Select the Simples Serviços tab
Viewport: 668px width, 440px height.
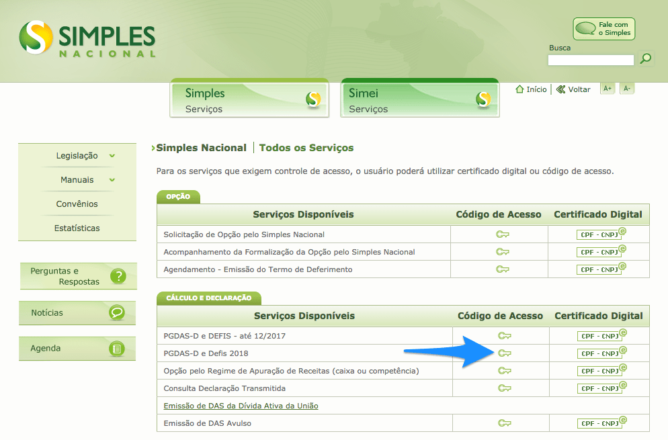click(x=249, y=96)
